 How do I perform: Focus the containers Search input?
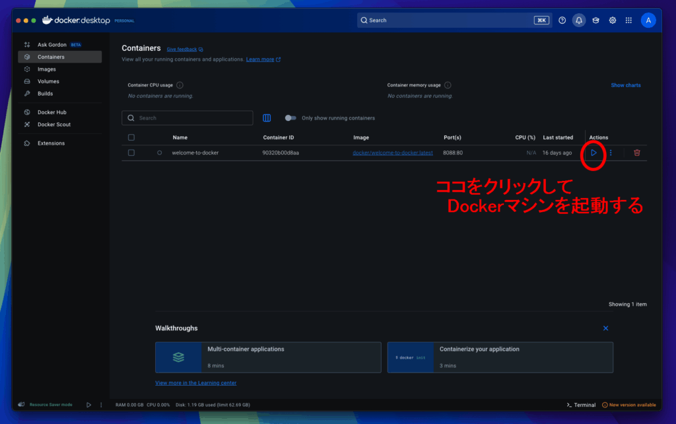click(187, 118)
